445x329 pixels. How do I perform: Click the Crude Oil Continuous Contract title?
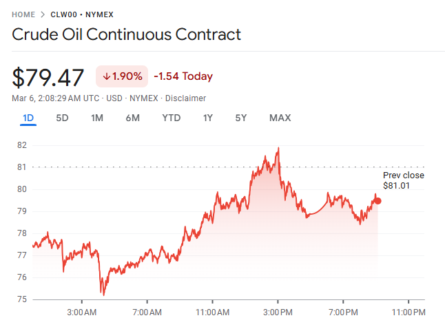pos(127,34)
